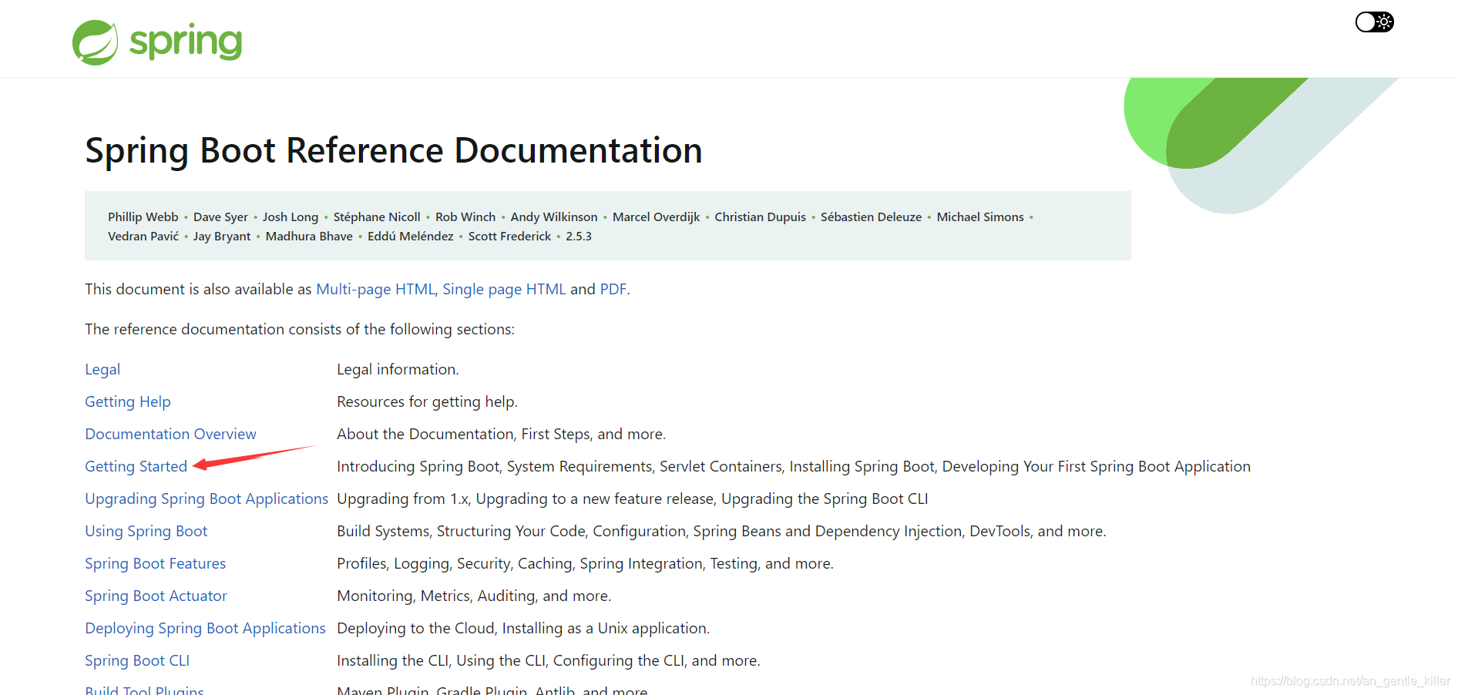Image resolution: width=1458 pixels, height=695 pixels.
Task: Open Documentation Overview section
Action: tap(170, 434)
